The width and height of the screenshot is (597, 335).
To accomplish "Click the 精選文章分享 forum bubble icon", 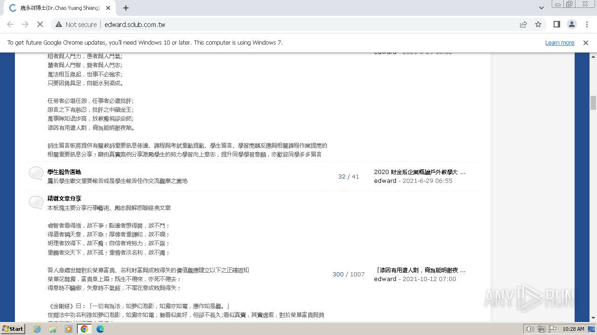I will coord(36,202).
